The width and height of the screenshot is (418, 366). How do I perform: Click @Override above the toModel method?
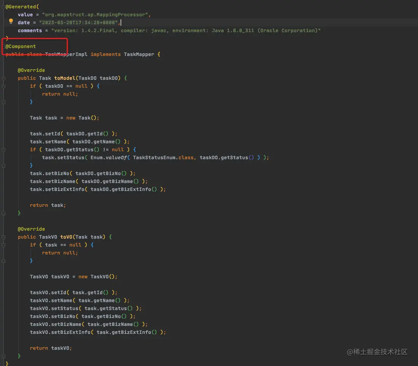pyautogui.click(x=31, y=70)
